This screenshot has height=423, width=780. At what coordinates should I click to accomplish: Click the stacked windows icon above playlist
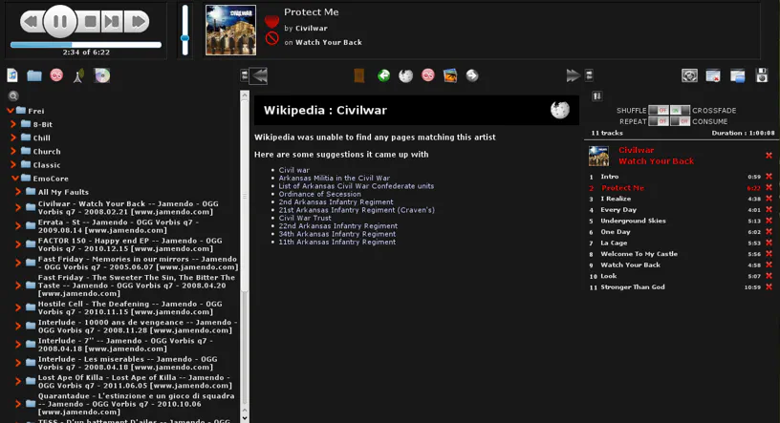coord(737,75)
